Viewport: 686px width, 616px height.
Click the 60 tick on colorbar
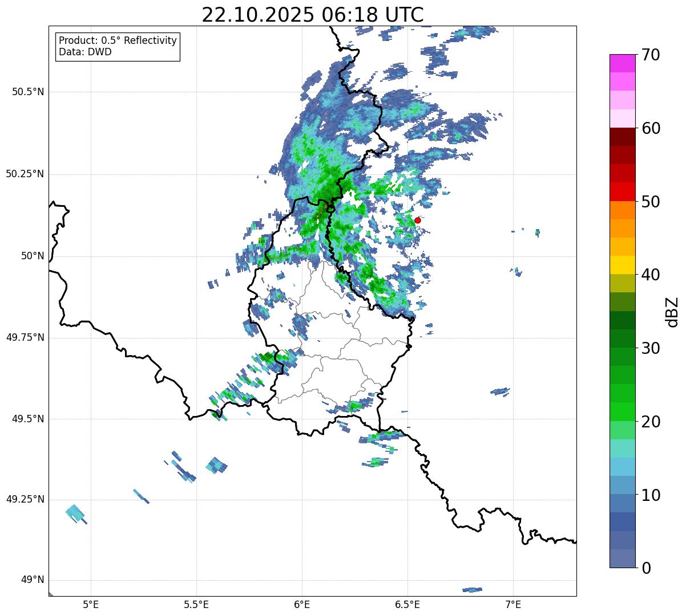click(651, 128)
